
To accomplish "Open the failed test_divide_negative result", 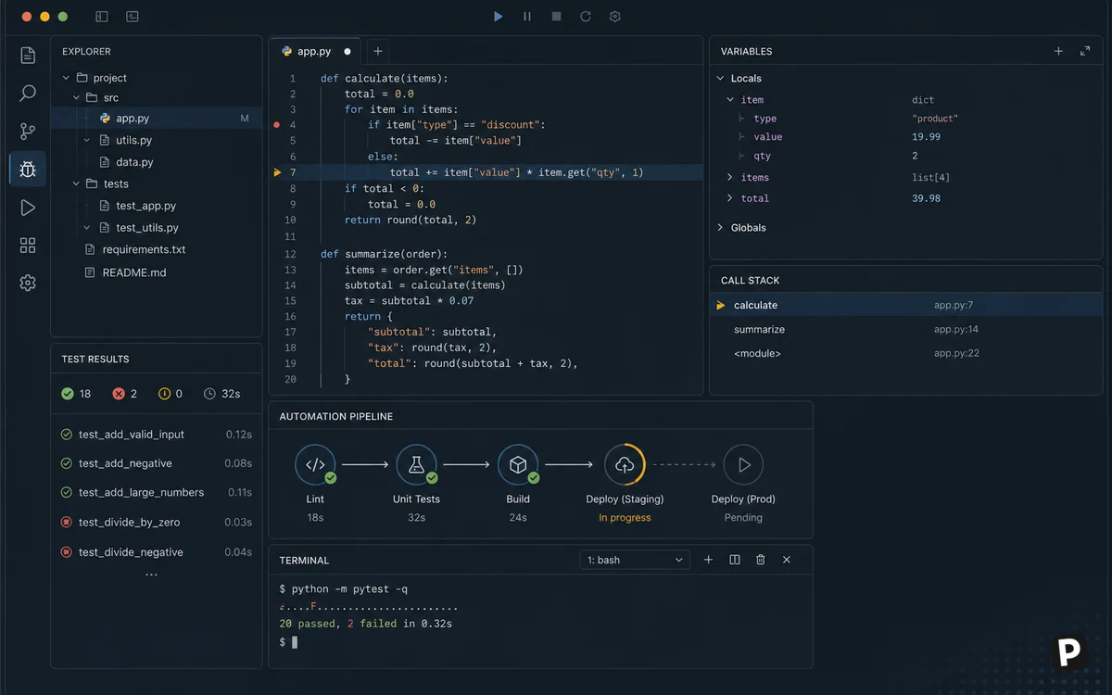I will [x=156, y=551].
